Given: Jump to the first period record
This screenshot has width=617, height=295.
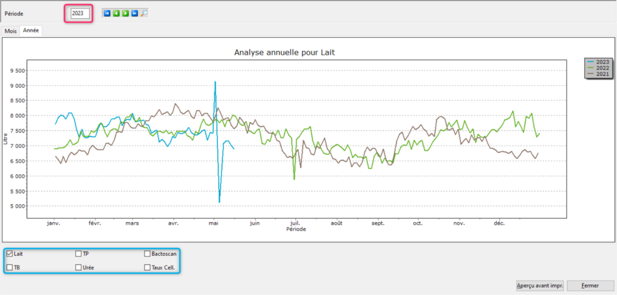Looking at the screenshot, I should 107,13.
